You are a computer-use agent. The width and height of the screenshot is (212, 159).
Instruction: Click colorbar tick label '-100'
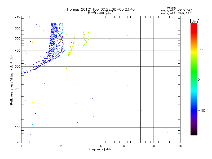[x=202, y=111]
